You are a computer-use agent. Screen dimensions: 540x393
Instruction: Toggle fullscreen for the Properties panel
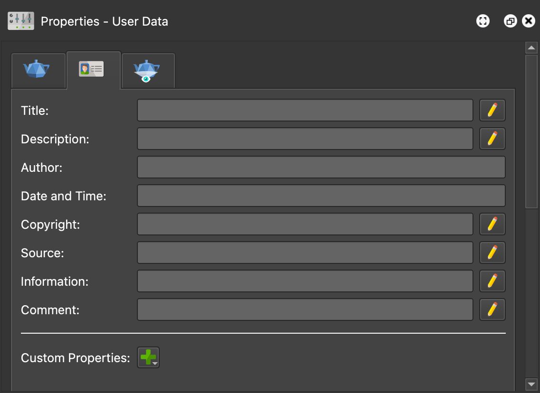483,21
